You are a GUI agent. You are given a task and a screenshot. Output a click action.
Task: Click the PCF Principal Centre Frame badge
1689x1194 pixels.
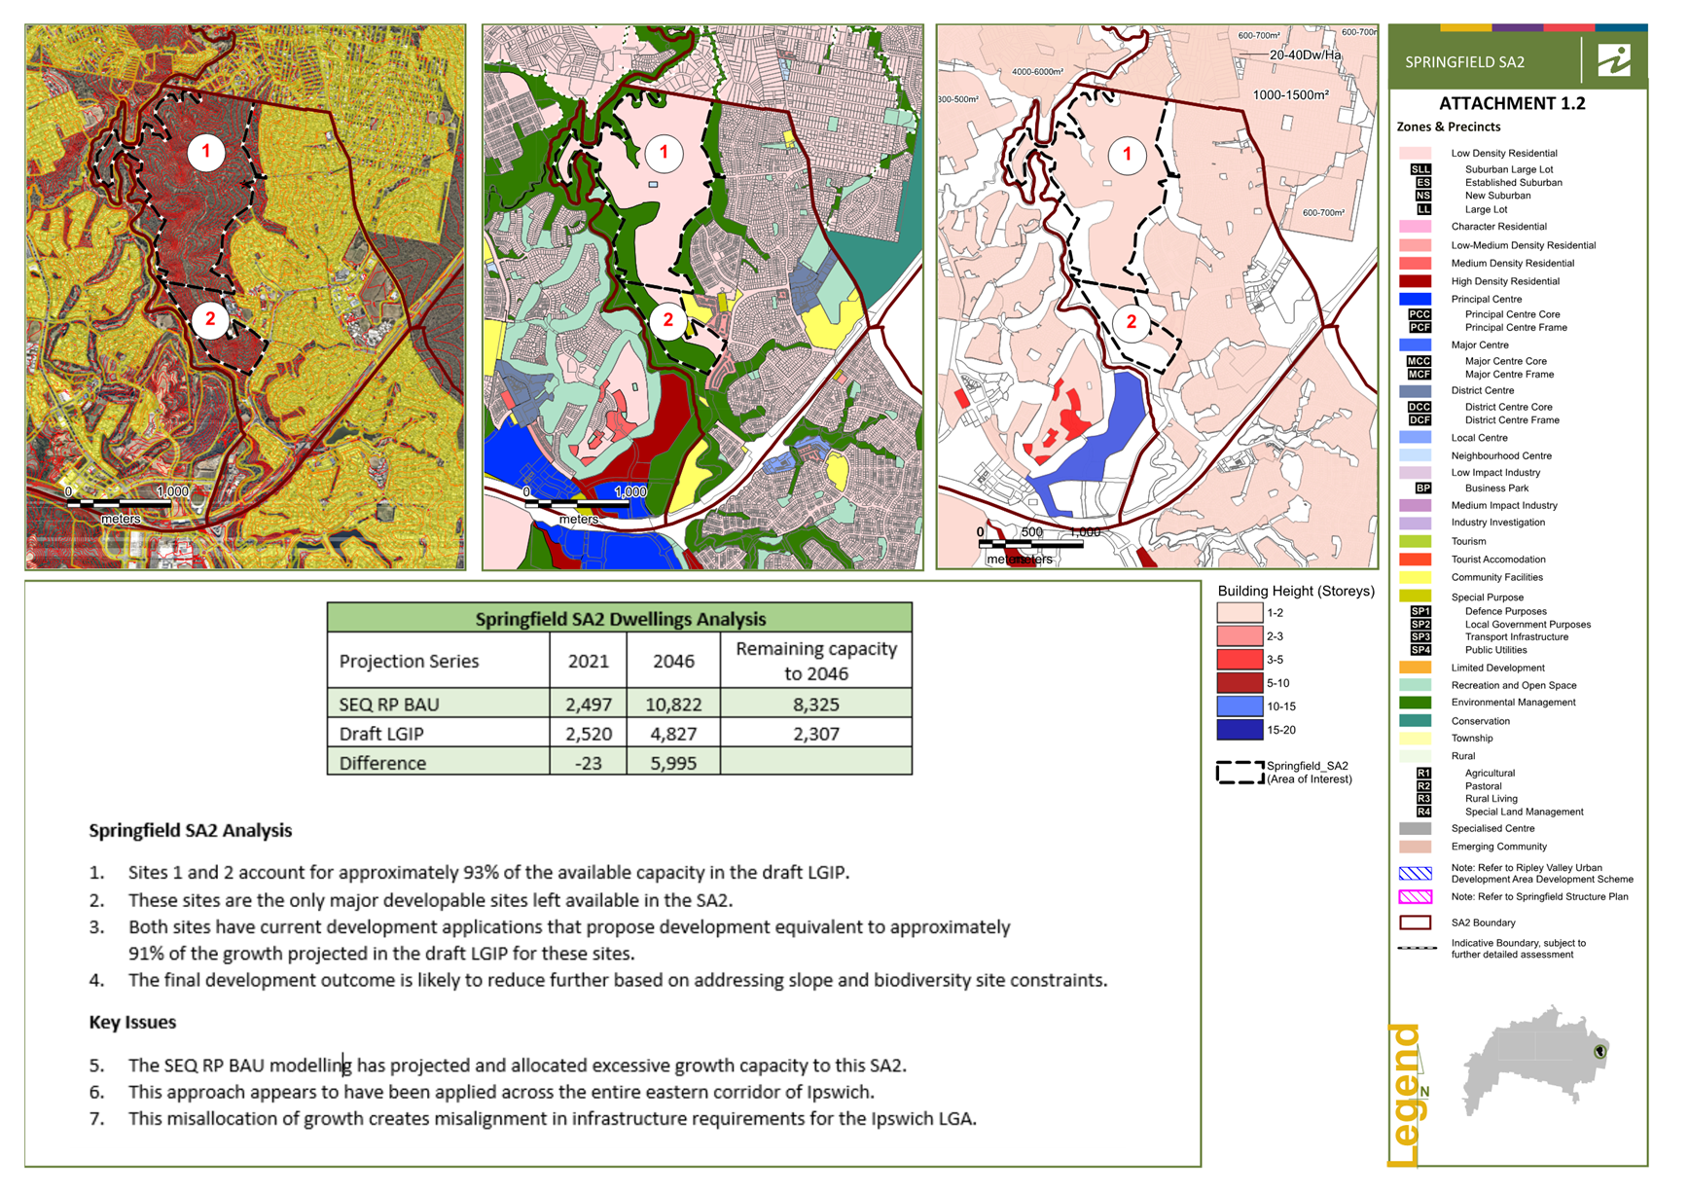(x=1419, y=328)
